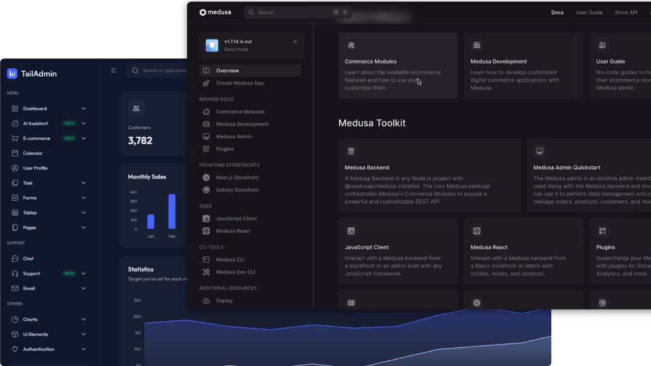The height and width of the screenshot is (366, 651).
Task: Click the server icon beside Medusa Development
Action: (206, 124)
